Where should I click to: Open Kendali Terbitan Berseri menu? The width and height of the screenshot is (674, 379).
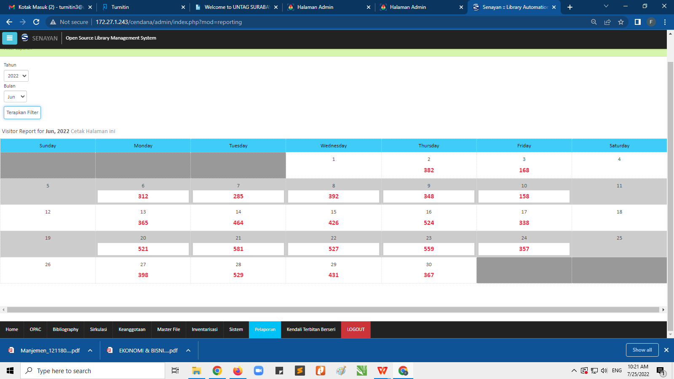pyautogui.click(x=311, y=329)
